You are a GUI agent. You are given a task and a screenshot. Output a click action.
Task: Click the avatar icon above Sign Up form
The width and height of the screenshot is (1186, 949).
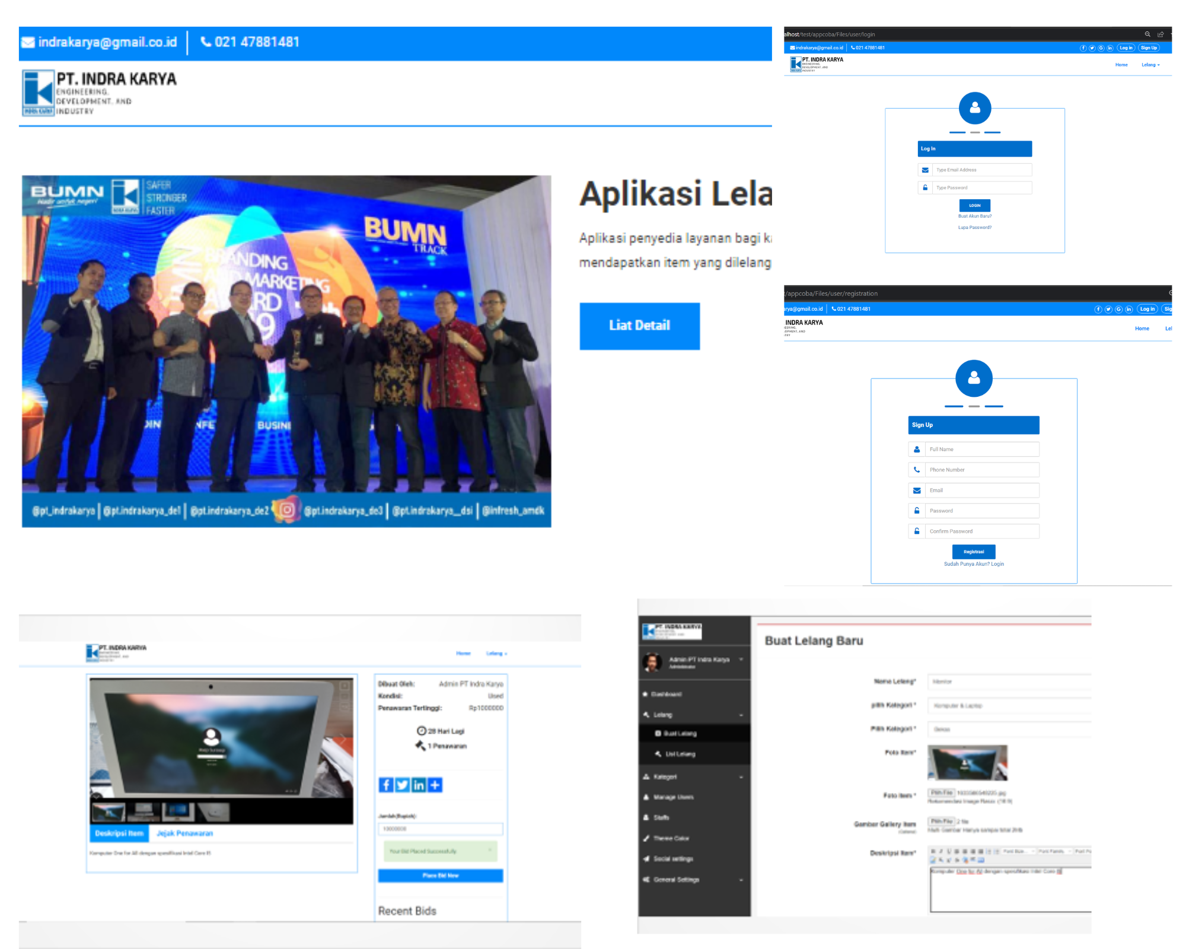[974, 378]
